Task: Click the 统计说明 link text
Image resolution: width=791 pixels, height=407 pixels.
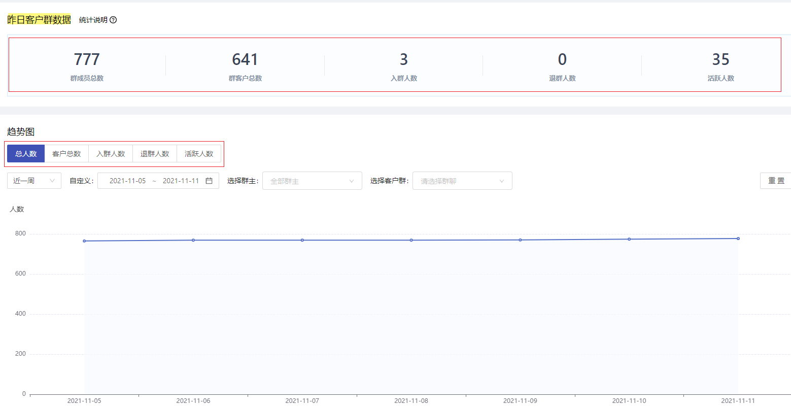Action: [x=93, y=20]
